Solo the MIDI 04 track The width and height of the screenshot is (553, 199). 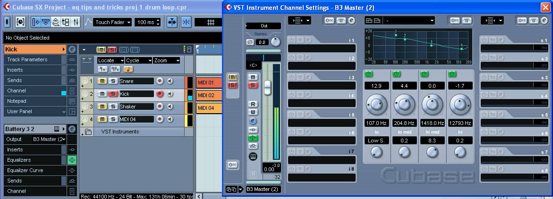(x=113, y=119)
